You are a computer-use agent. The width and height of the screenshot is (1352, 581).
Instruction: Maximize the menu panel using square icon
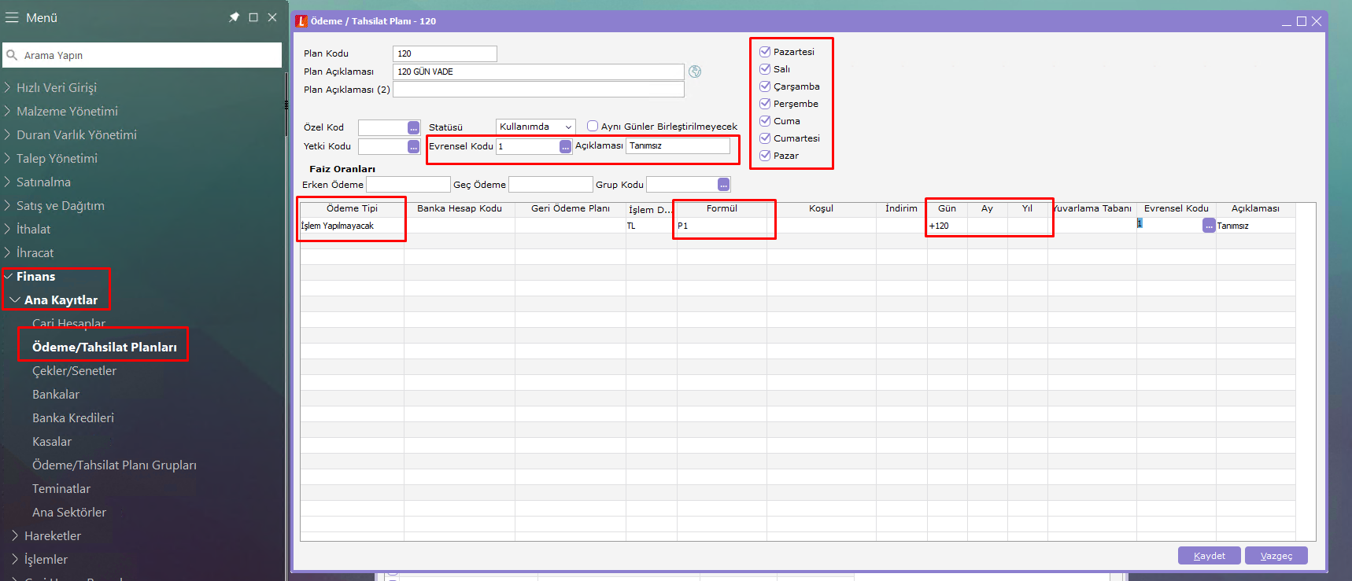point(253,17)
